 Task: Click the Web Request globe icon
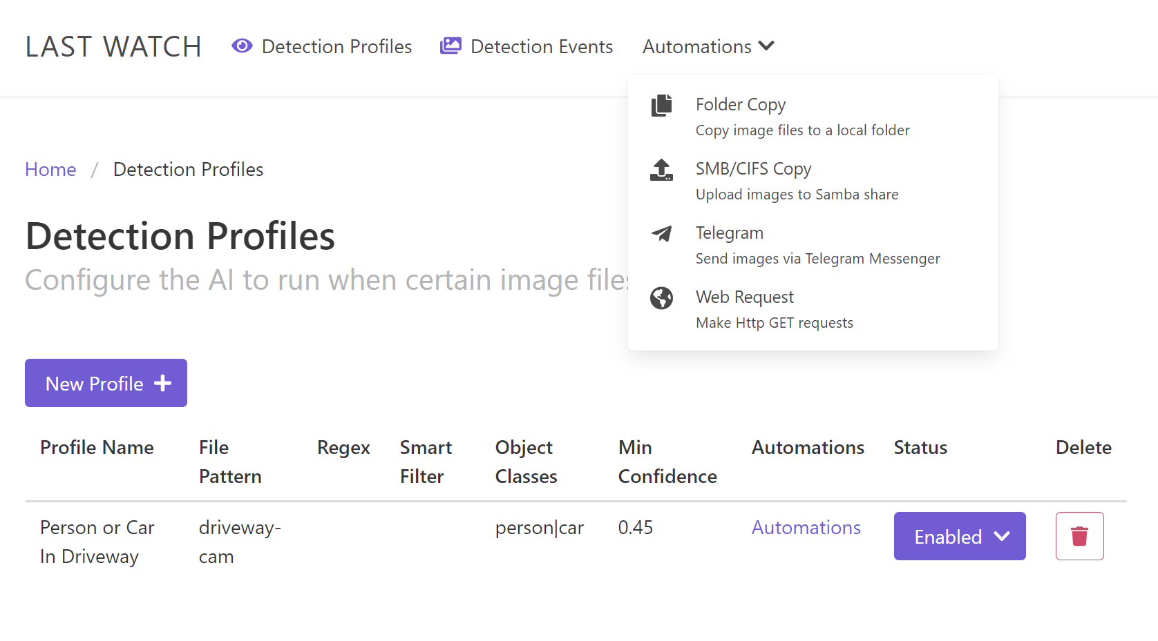tap(661, 298)
